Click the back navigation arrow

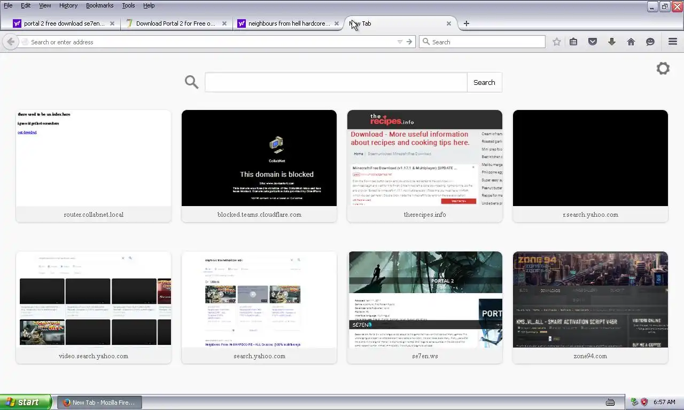10,42
